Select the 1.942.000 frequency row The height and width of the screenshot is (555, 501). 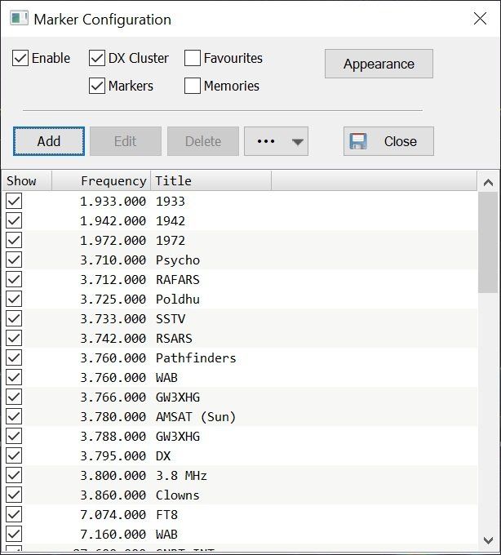pos(240,220)
